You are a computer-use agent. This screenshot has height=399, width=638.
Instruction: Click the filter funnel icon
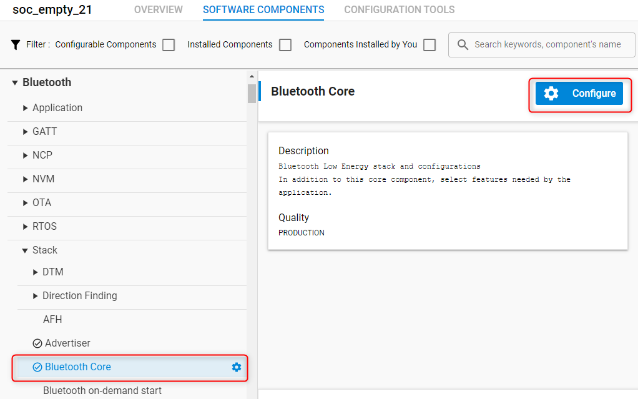[15, 44]
